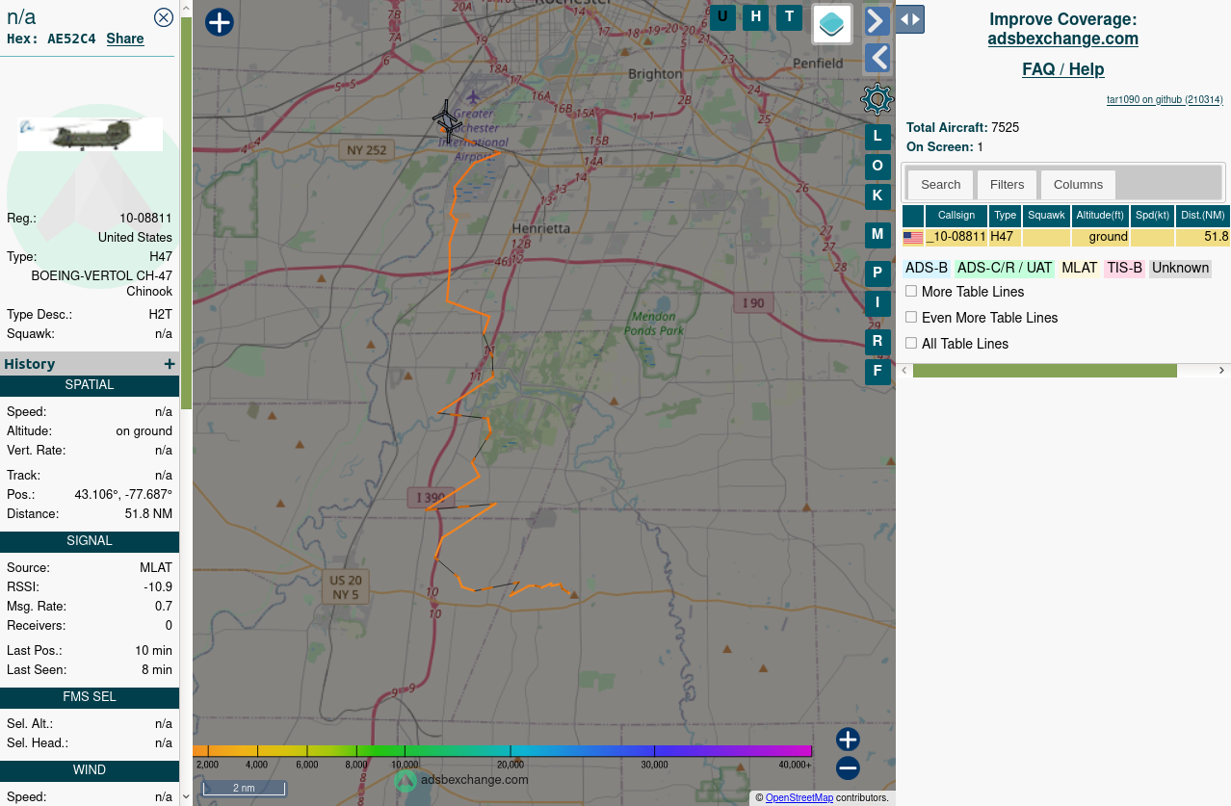Click registration value 10-08811
This screenshot has height=806, width=1231.
point(146,219)
